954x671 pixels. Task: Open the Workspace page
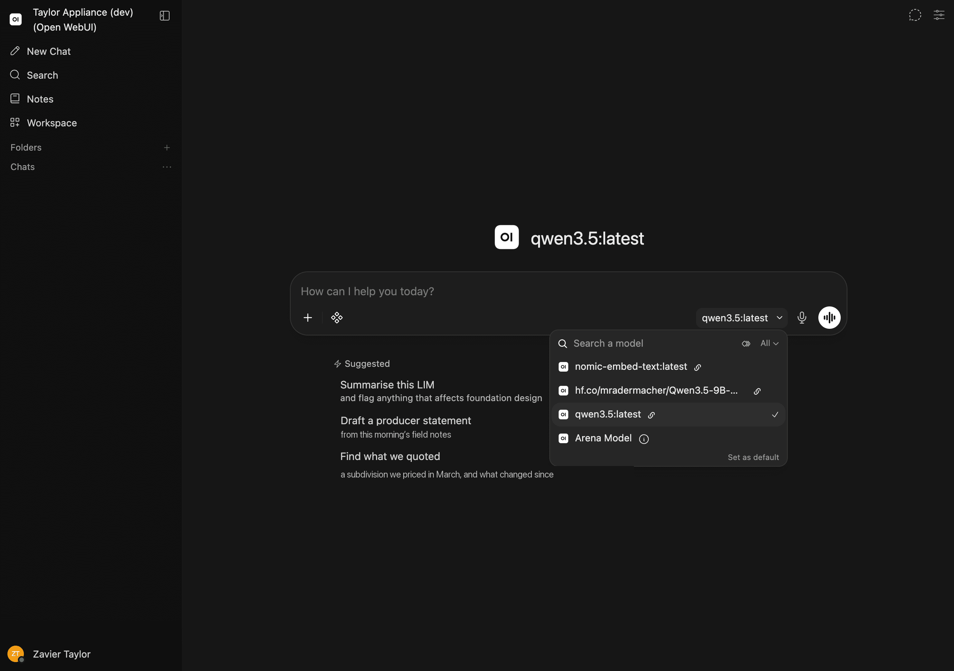pyautogui.click(x=91, y=123)
